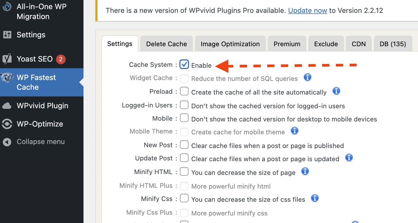Enable the Preload checkbox
The width and height of the screenshot is (418, 223).
[x=184, y=91]
